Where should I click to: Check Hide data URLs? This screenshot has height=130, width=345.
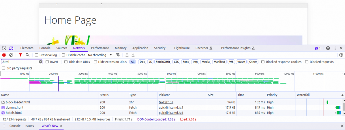click(66, 62)
